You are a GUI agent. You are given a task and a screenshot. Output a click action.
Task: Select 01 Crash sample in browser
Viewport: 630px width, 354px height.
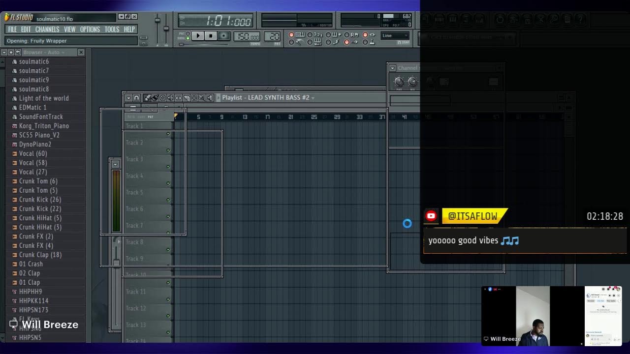[x=31, y=264]
